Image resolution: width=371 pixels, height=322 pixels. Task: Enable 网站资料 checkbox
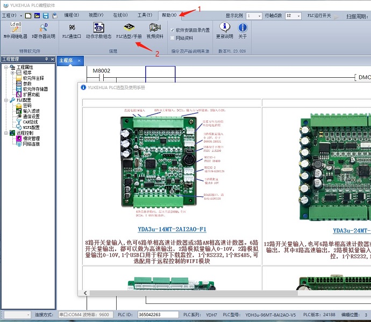point(172,38)
